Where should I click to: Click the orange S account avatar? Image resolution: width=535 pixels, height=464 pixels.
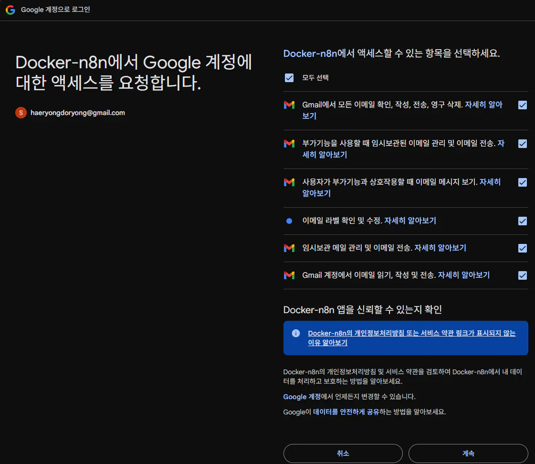tap(21, 113)
